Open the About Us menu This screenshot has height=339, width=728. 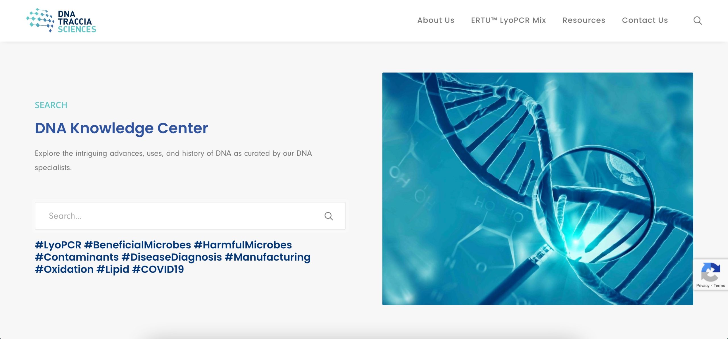[436, 20]
